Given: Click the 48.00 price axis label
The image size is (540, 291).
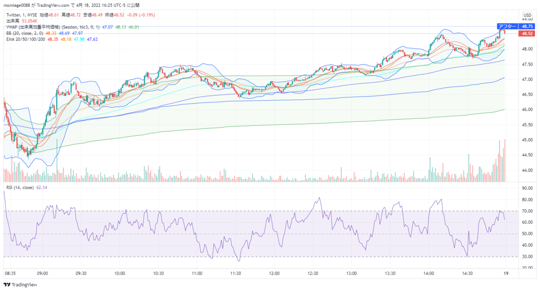Looking at the screenshot, I should (527, 49).
